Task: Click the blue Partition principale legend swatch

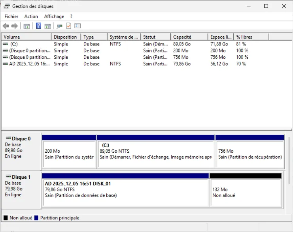Action: pos(36,218)
